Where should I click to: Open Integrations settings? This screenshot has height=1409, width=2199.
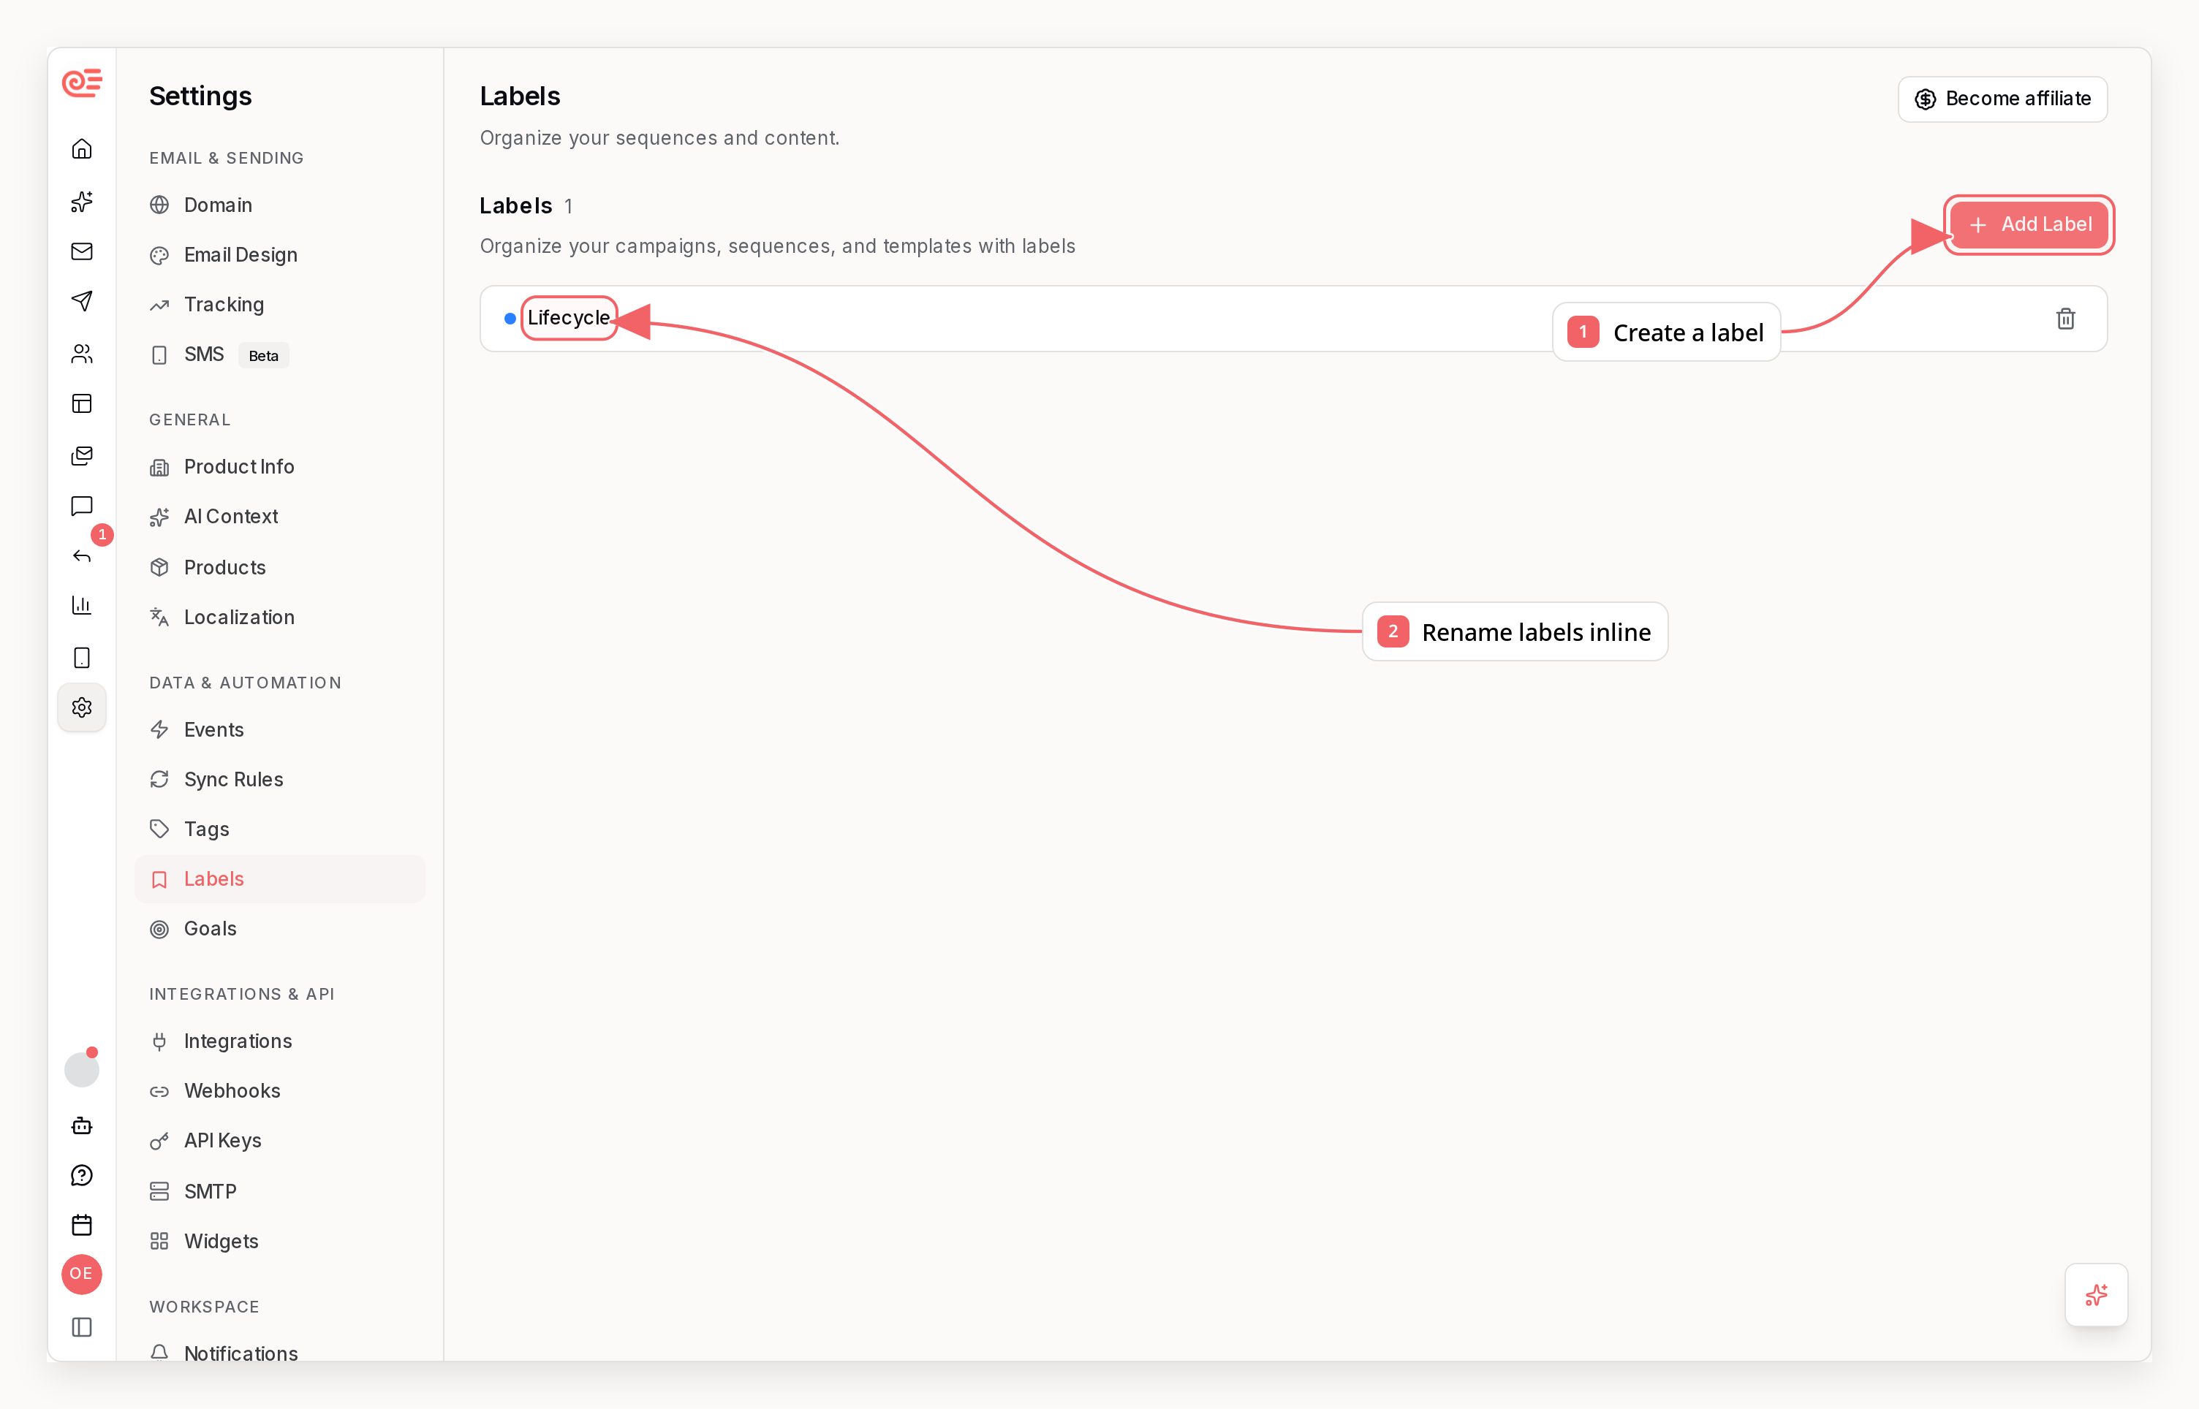coord(279,1041)
